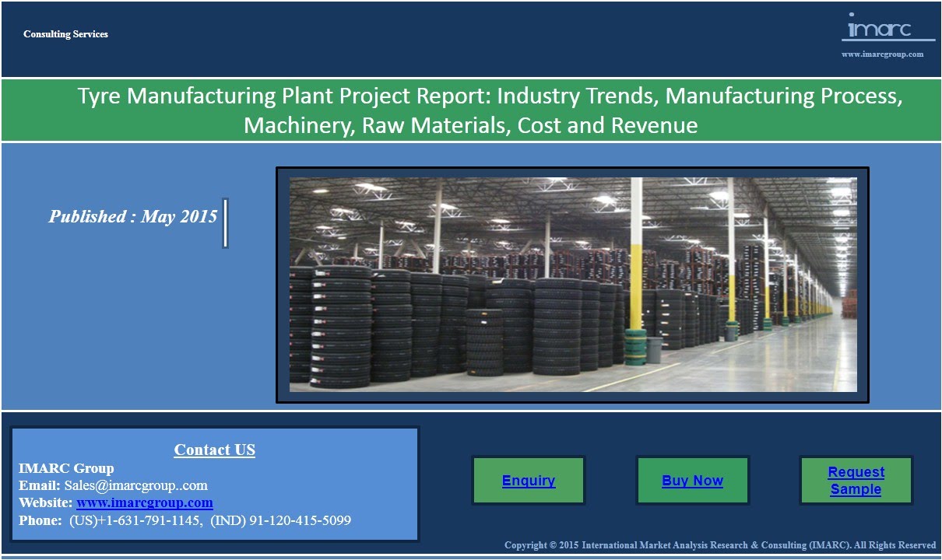Image resolution: width=942 pixels, height=560 pixels.
Task: Open the Buy Now link
Action: click(x=692, y=481)
